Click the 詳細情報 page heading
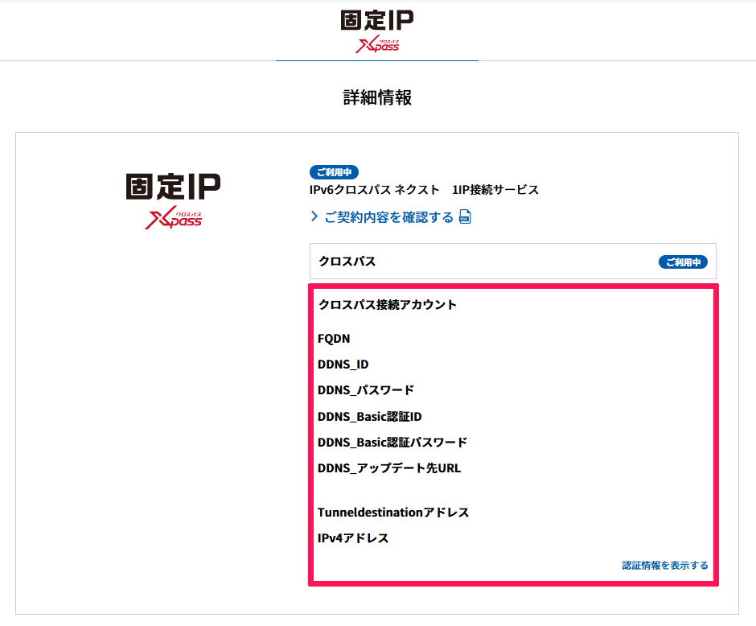The image size is (756, 626). point(377,97)
